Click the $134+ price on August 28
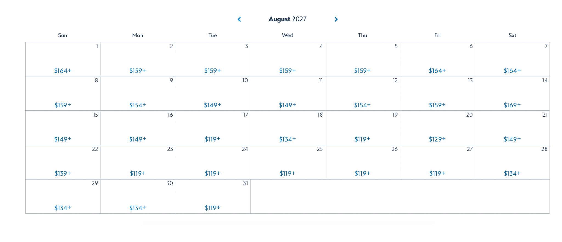Image resolution: width=562 pixels, height=242 pixels. pyautogui.click(x=512, y=173)
